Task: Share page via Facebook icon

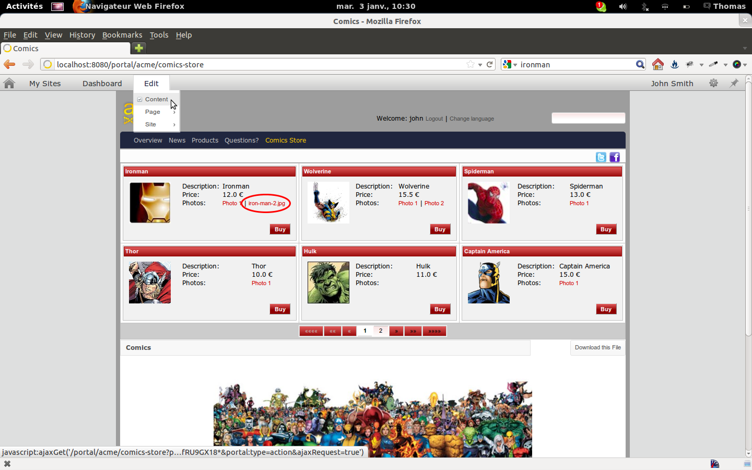Action: tap(615, 157)
